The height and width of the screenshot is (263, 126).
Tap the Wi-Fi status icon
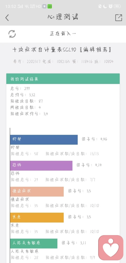27,6
